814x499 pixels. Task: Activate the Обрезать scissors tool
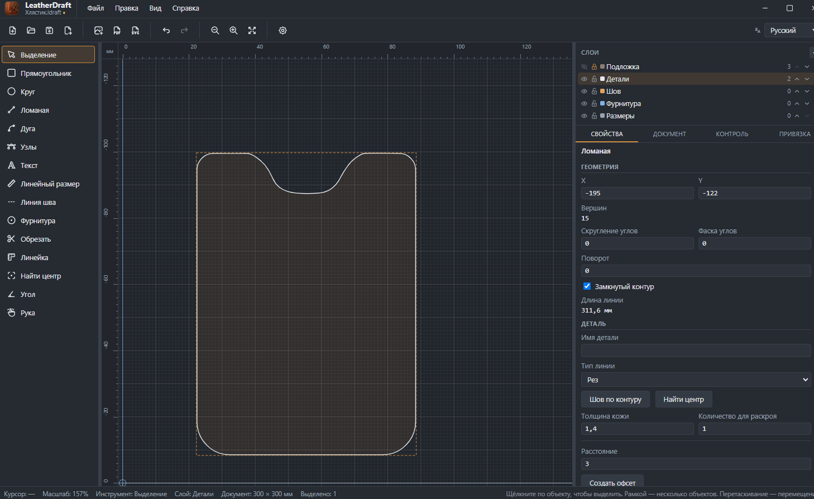49,239
